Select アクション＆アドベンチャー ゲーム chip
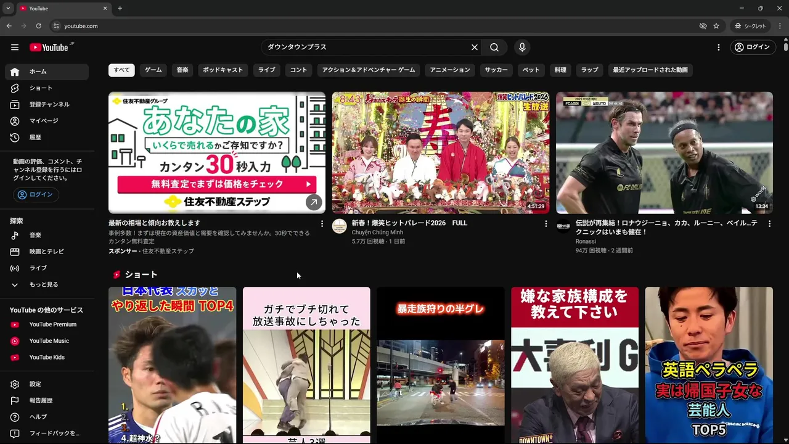789x444 pixels. [x=369, y=70]
